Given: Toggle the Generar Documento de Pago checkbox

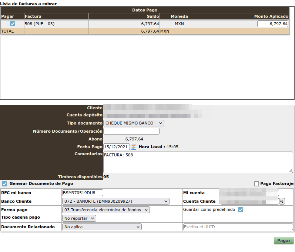Looking at the screenshot, I should click(x=4, y=184).
